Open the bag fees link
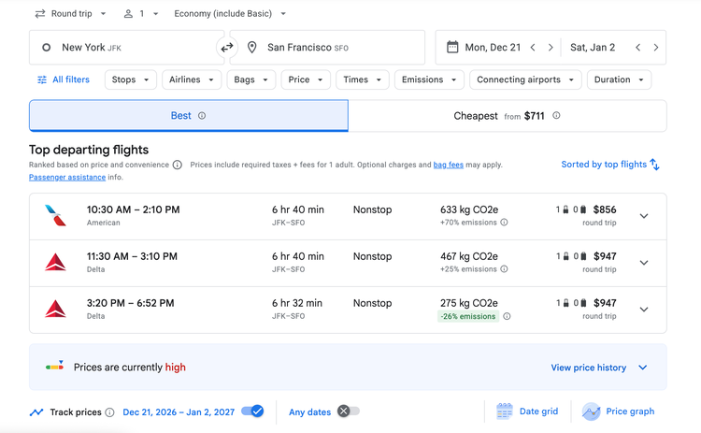Image resolution: width=701 pixels, height=433 pixels. 449,165
